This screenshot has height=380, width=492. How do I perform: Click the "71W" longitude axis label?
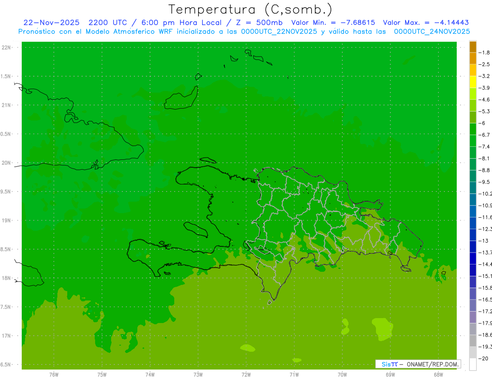click(x=294, y=375)
